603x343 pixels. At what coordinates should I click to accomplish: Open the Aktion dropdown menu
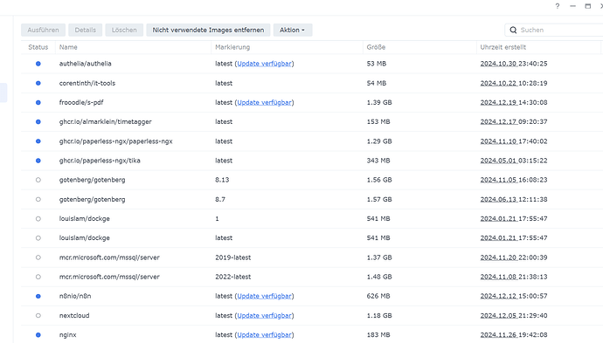[x=293, y=30]
